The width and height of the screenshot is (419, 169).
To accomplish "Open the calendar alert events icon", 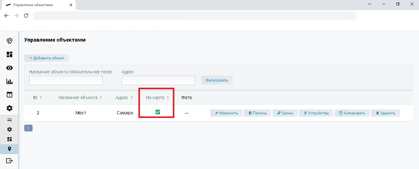I will [10, 94].
